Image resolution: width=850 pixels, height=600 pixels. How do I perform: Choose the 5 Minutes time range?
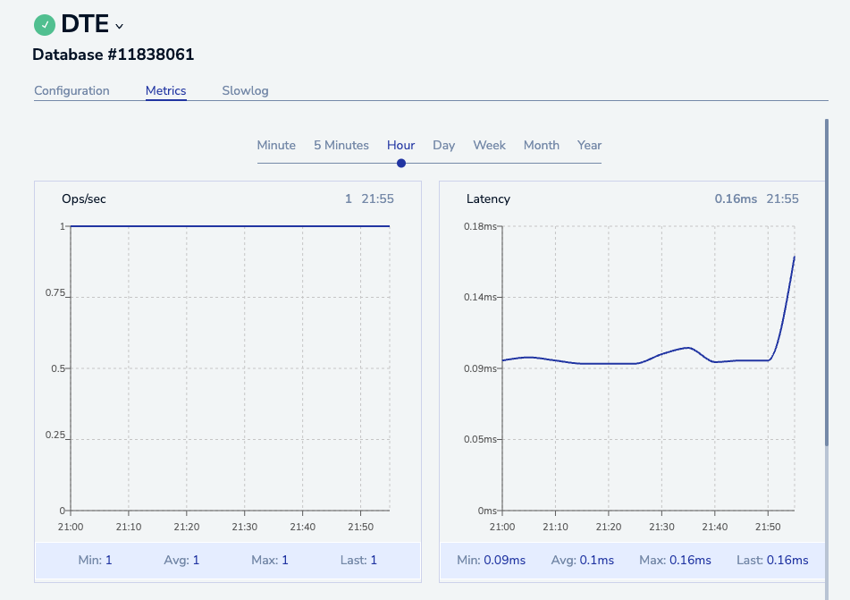click(341, 146)
